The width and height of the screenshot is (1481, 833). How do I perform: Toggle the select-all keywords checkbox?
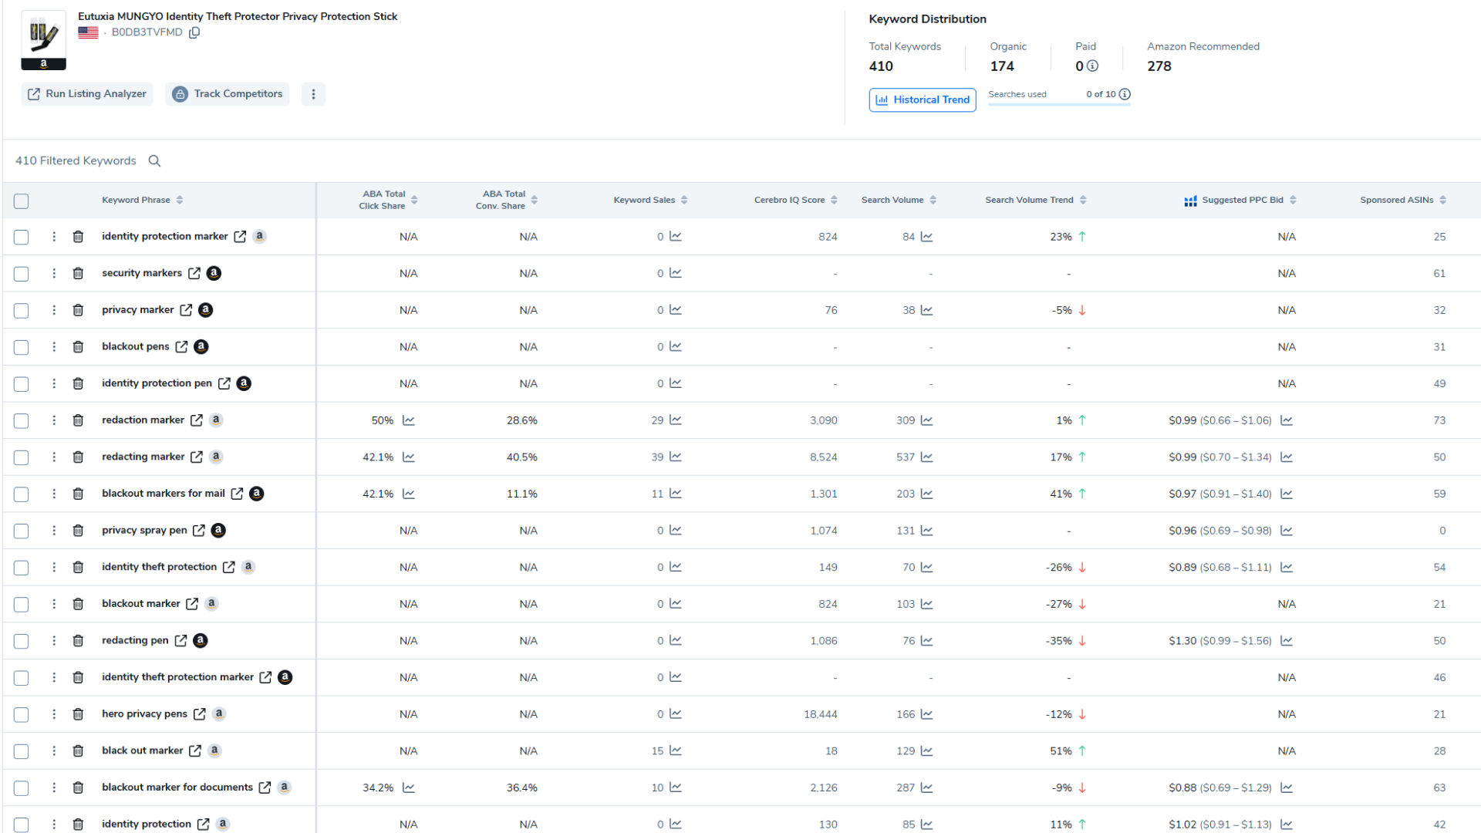pyautogui.click(x=22, y=201)
